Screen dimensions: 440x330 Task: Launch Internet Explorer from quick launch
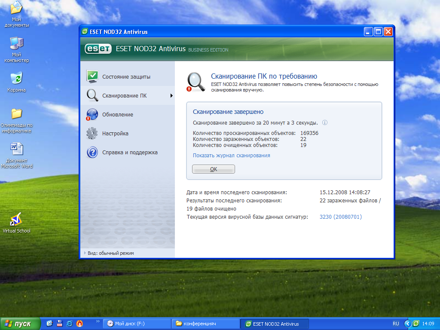coord(69,324)
